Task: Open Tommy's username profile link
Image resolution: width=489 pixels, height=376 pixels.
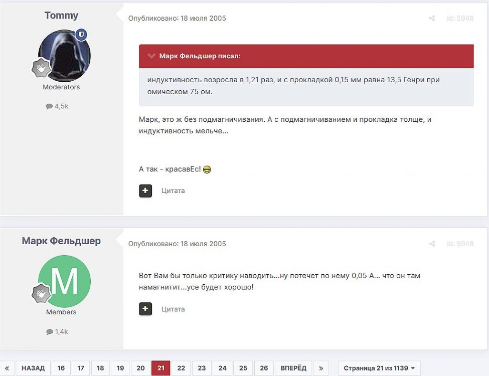Action: 61,15
